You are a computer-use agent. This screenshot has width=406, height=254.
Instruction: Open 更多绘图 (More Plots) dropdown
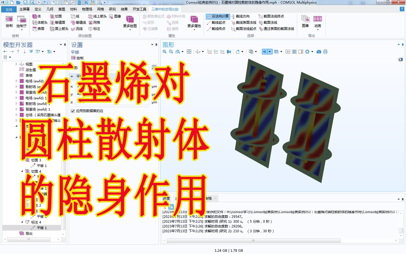pyautogui.click(x=130, y=23)
